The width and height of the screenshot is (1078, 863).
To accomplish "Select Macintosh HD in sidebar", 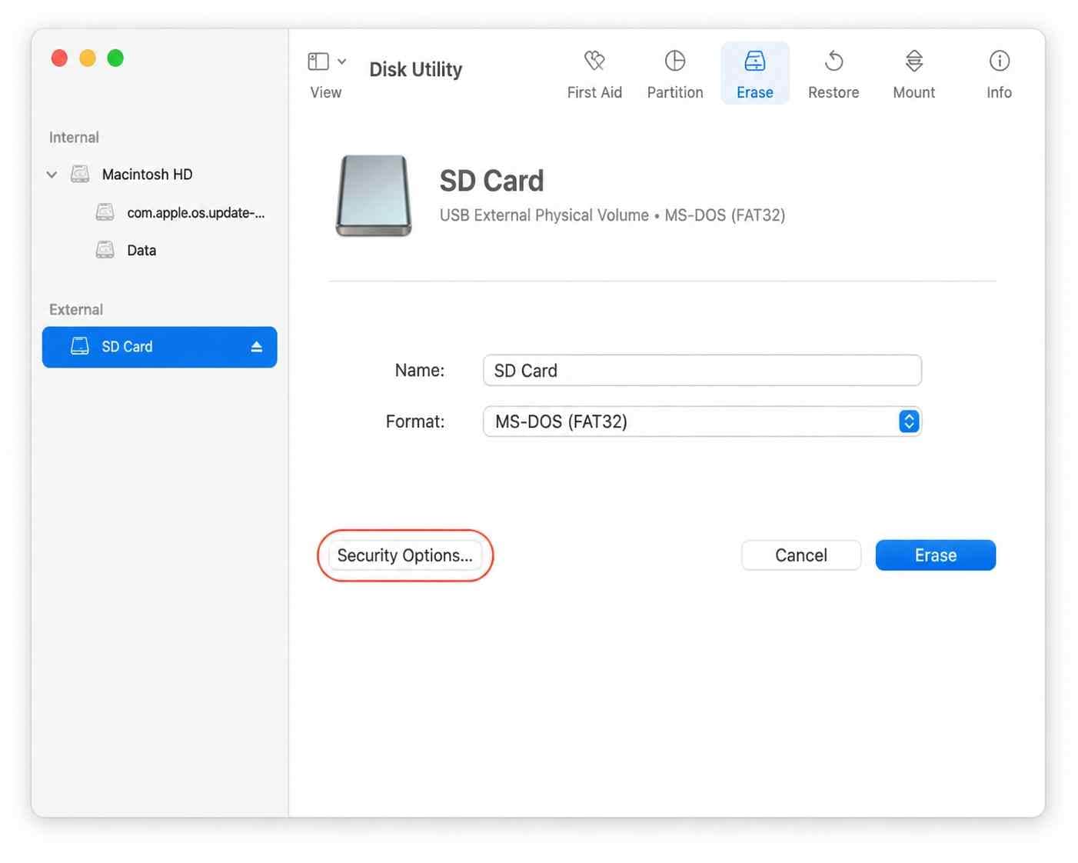I will [x=147, y=175].
